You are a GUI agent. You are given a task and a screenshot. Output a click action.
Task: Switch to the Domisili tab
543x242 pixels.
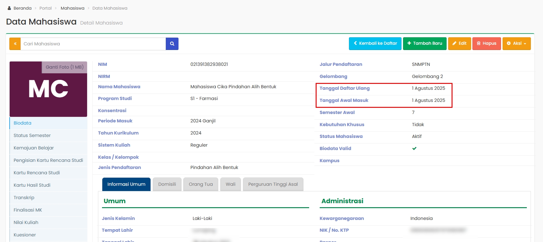(x=167, y=184)
